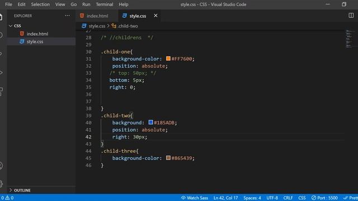Open the Terminal menu
The width and height of the screenshot is (358, 201).
click(x=105, y=4)
